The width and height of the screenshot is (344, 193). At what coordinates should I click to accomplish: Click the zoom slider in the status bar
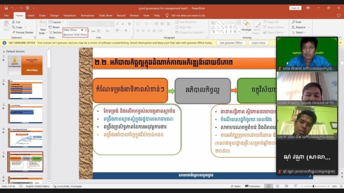[313, 186]
